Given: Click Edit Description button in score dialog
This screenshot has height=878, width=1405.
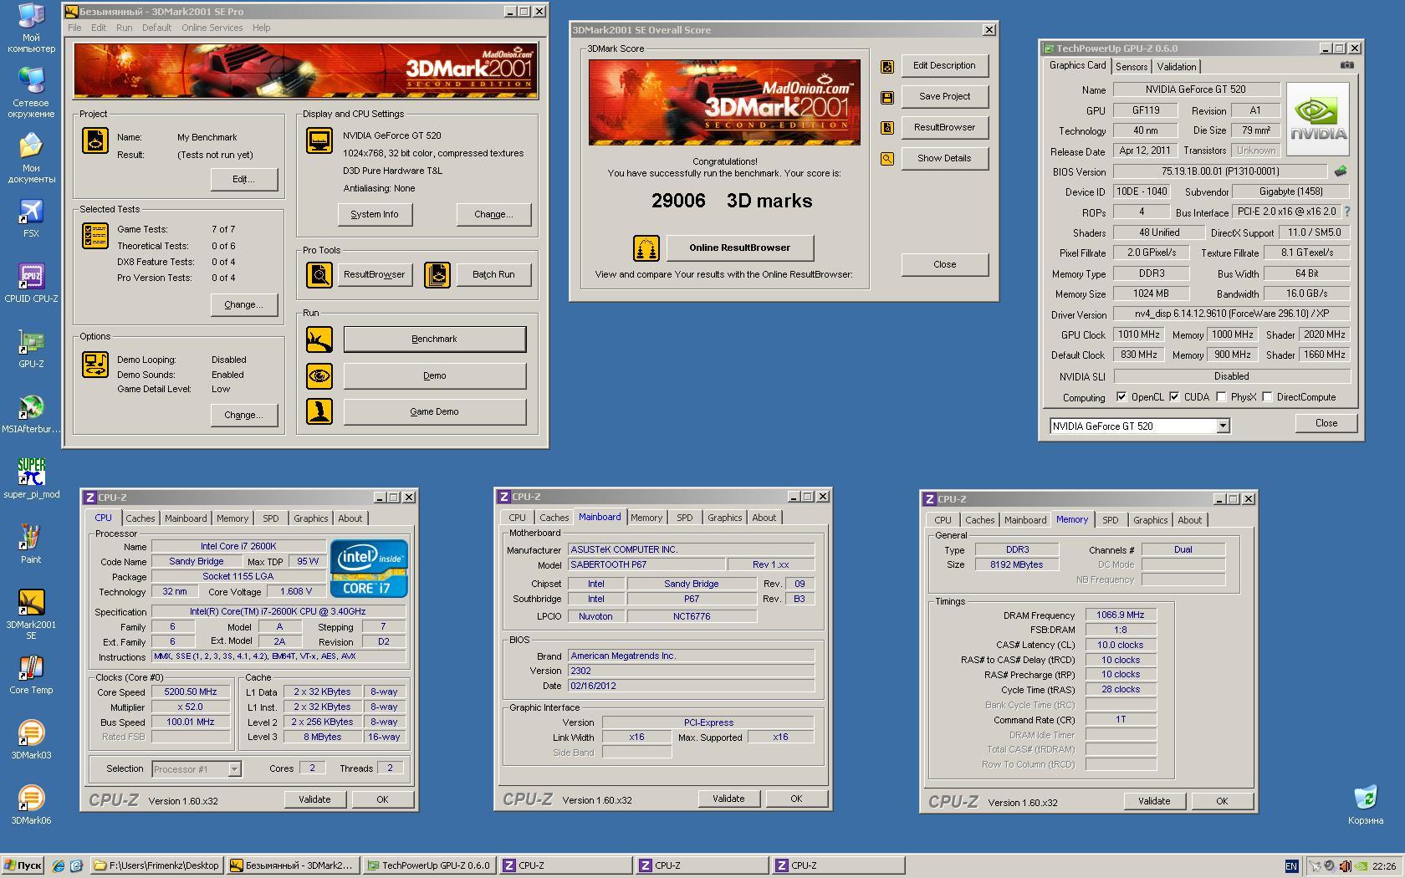Looking at the screenshot, I should (x=944, y=65).
